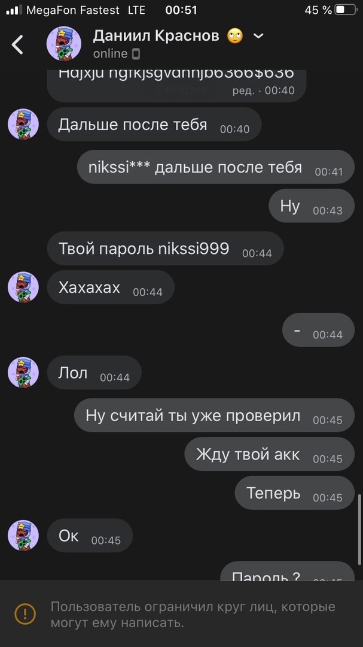The image size is (363, 647).
Task: Tap the edited message marked "ред."
Action: coord(176,86)
